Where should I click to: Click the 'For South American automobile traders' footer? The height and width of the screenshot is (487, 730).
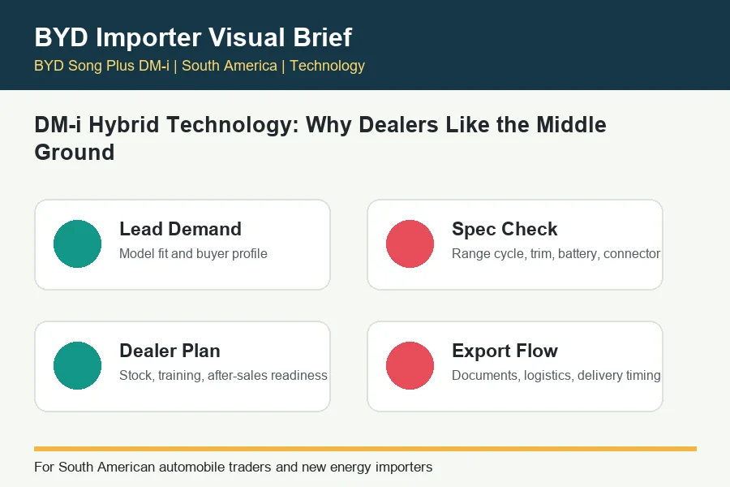click(x=234, y=467)
